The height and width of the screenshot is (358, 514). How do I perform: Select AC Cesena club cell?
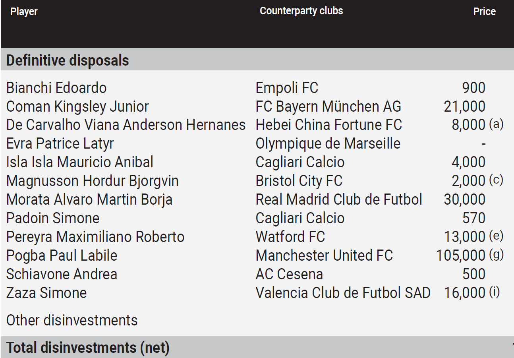click(289, 274)
